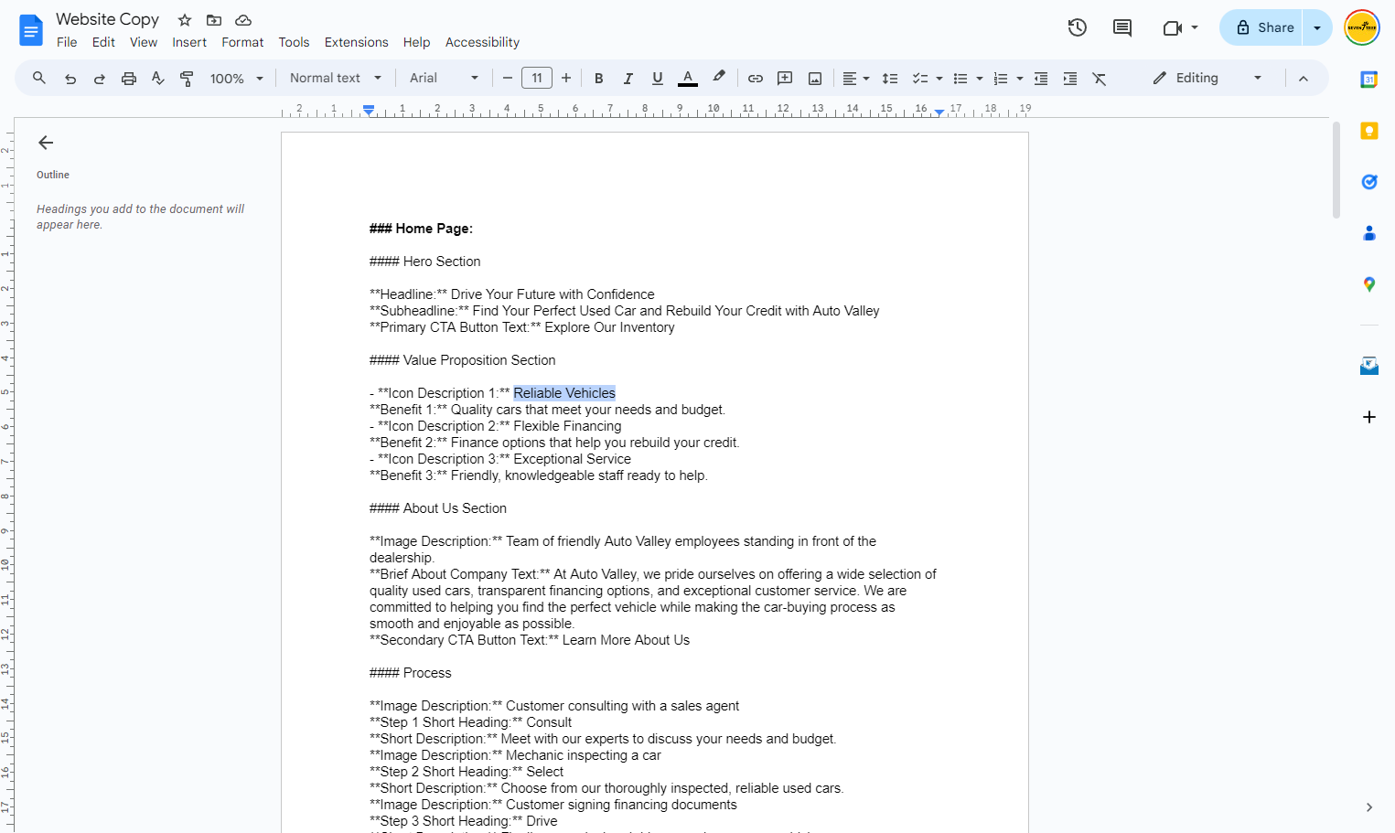The width and height of the screenshot is (1395, 833).
Task: Clear formatting with the slashed T icon
Action: coord(1100,79)
